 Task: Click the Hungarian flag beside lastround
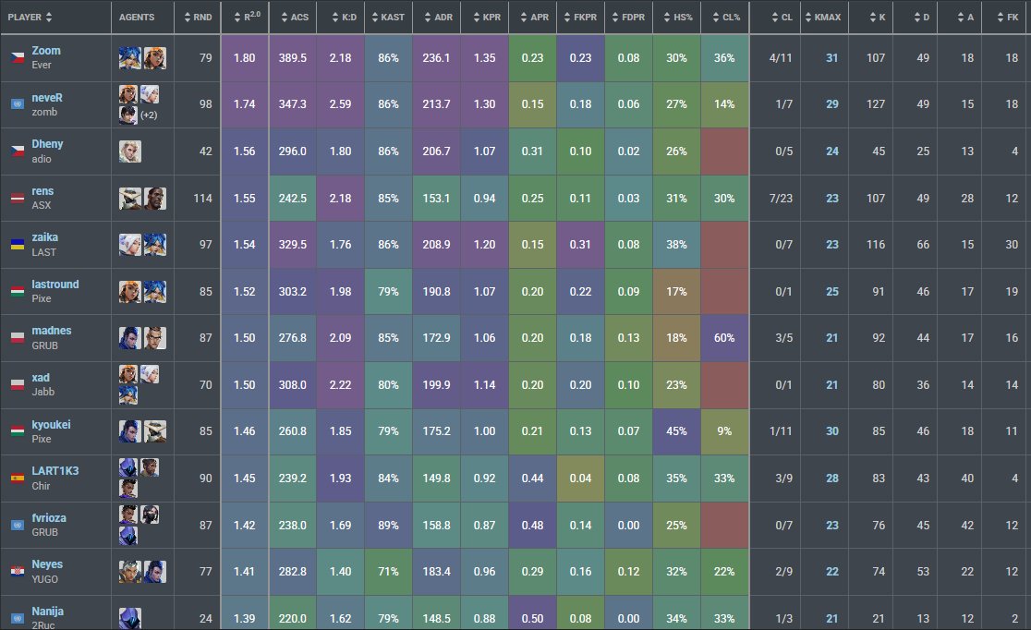point(18,291)
